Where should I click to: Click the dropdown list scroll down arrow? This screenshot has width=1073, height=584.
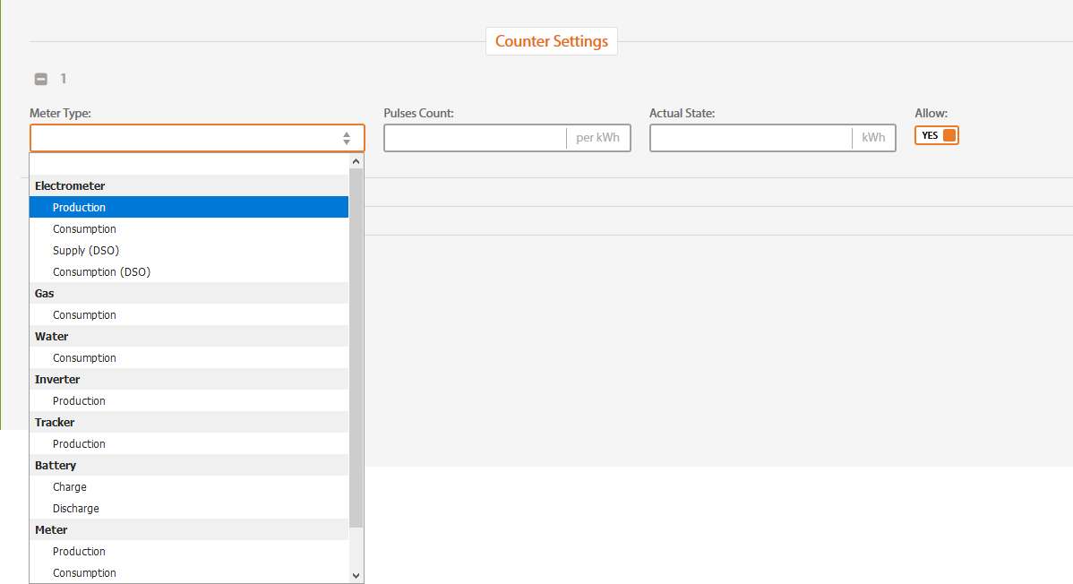click(356, 575)
